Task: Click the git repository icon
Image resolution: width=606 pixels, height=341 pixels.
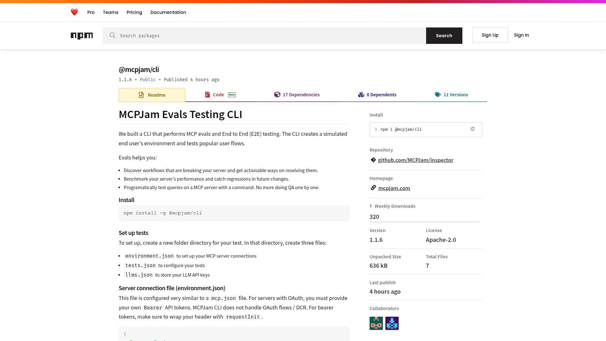Action: click(x=373, y=160)
